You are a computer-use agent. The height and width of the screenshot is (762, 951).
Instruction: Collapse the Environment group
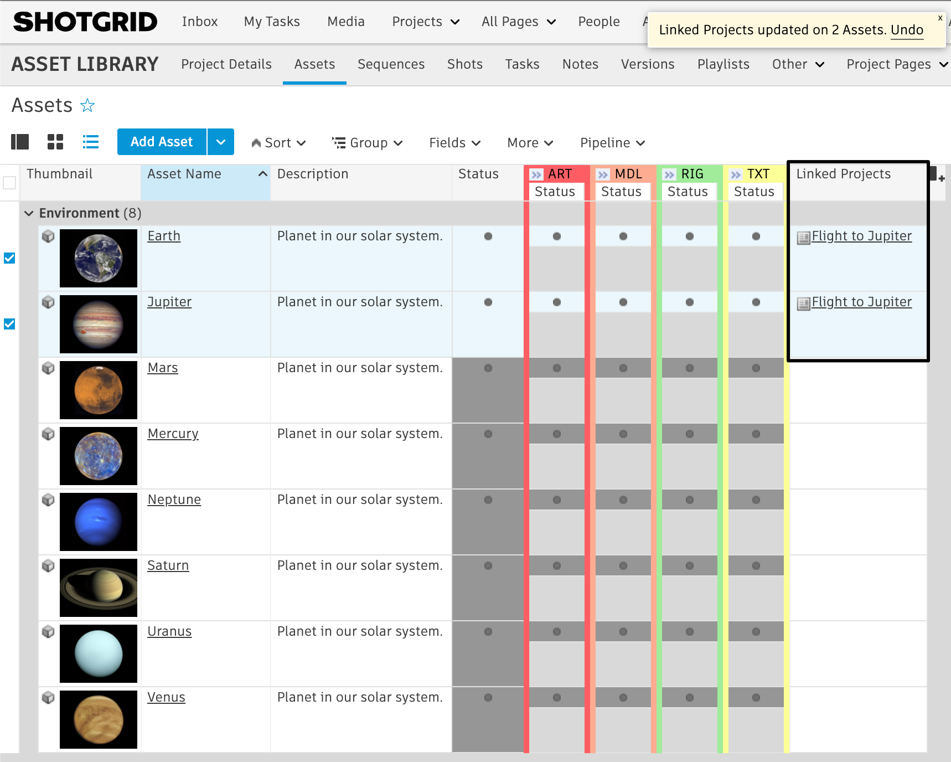29,213
